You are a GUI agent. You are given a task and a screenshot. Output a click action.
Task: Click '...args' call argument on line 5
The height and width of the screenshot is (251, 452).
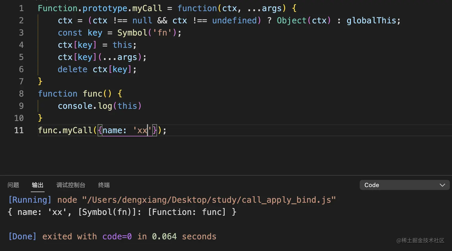120,57
